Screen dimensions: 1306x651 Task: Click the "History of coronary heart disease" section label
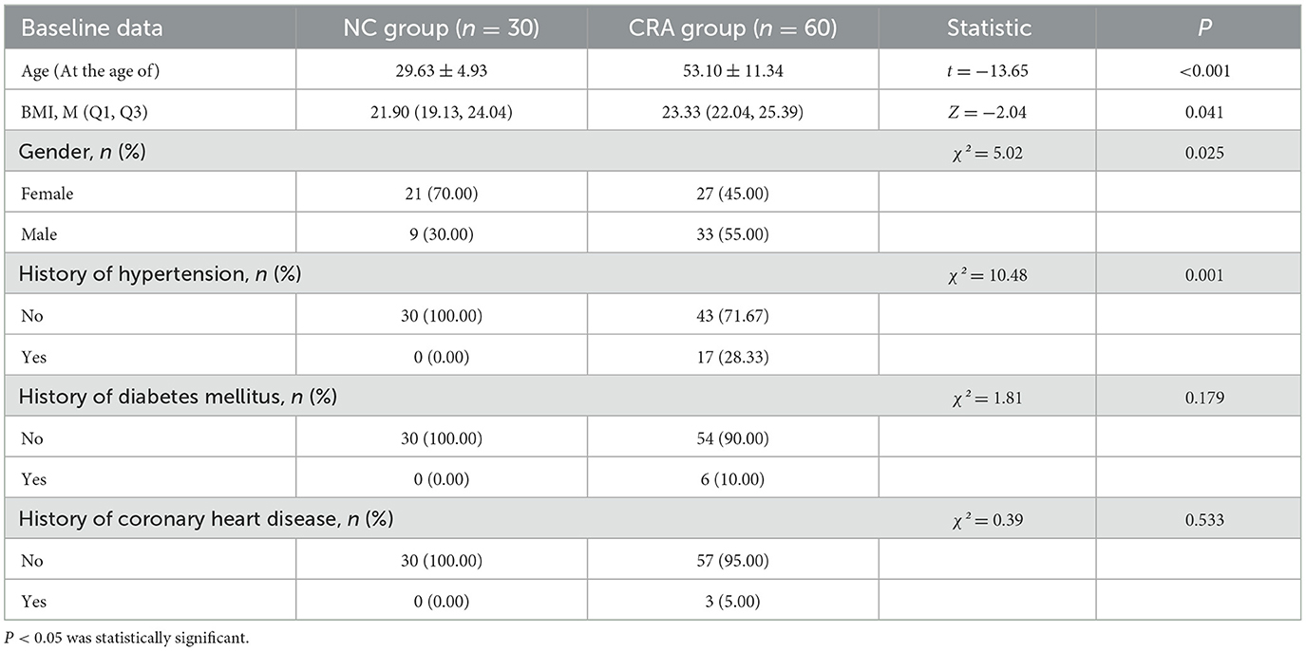(207, 518)
